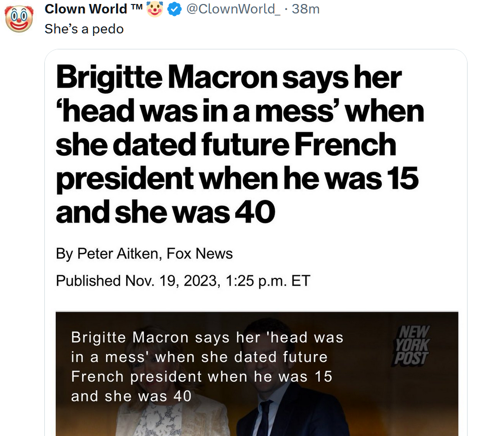Image resolution: width=484 pixels, height=436 pixels.
Task: Click the Clown World display name
Action: tap(87, 9)
